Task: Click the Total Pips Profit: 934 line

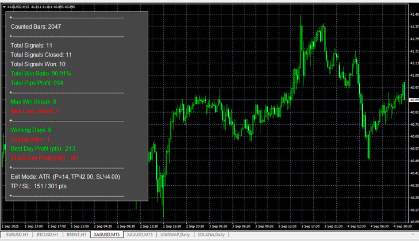Action: 37,83
